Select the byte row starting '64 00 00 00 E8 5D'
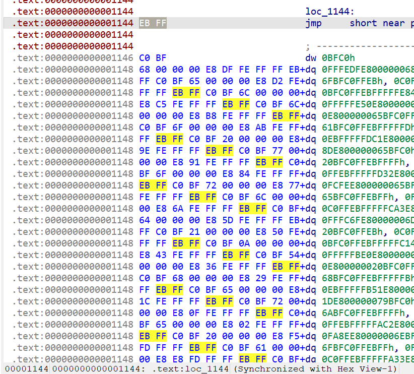Screen dimensions: 414x374 point(219,220)
